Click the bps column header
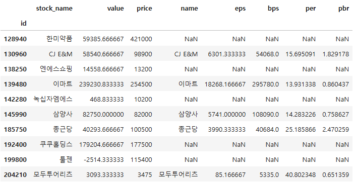The image size is (356, 183). pyautogui.click(x=273, y=9)
